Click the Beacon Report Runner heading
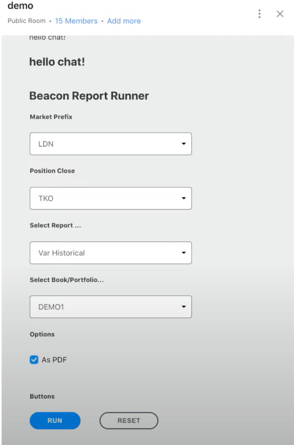The height and width of the screenshot is (445, 294). pyautogui.click(x=89, y=96)
